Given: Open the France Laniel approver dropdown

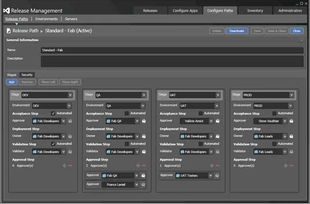Looking at the screenshot, I should click(137, 185).
